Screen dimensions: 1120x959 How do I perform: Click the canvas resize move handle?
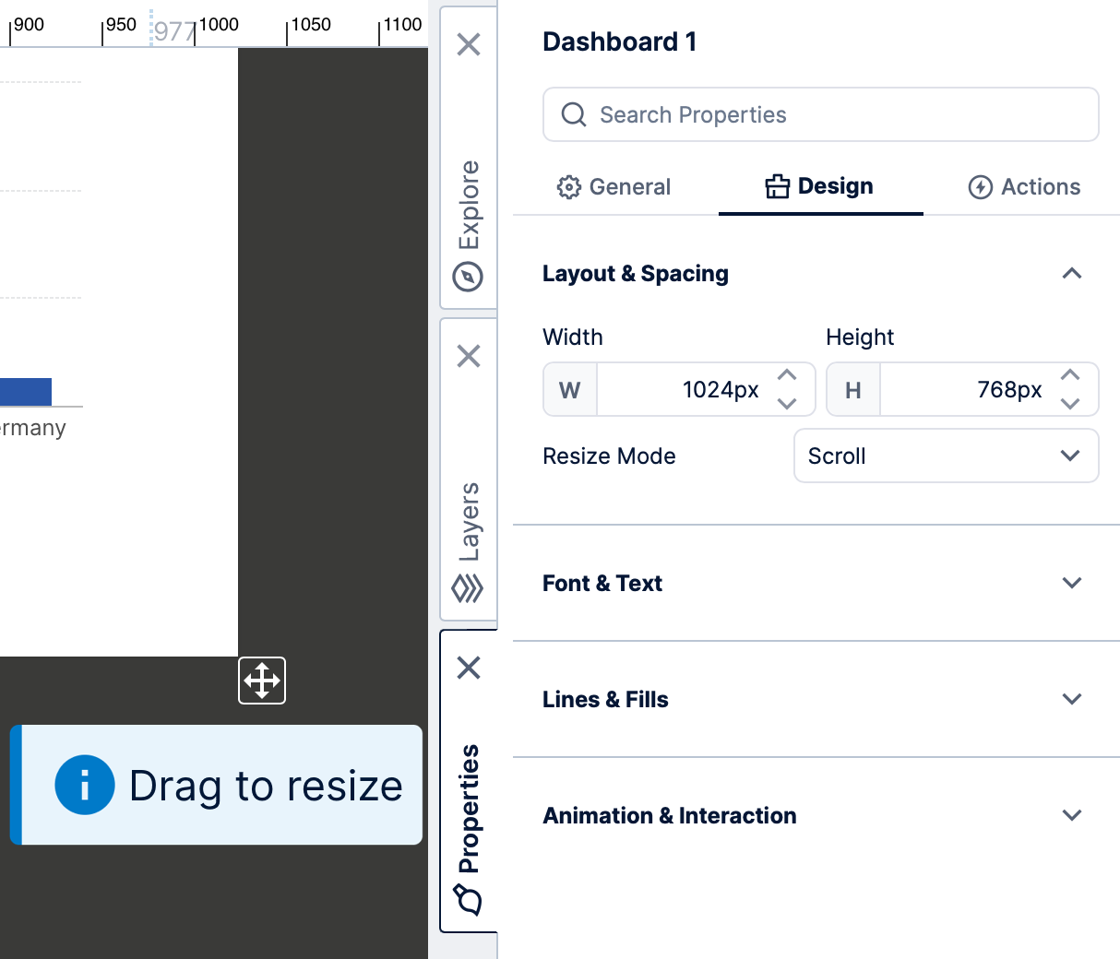pos(262,681)
